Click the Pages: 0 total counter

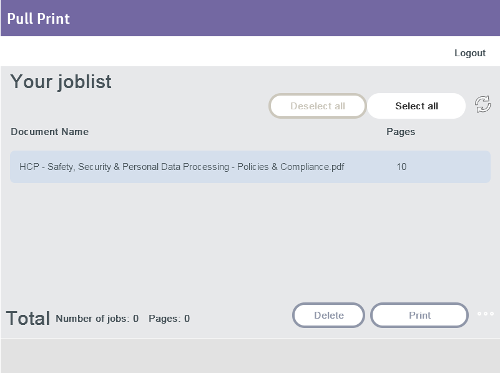pos(169,319)
